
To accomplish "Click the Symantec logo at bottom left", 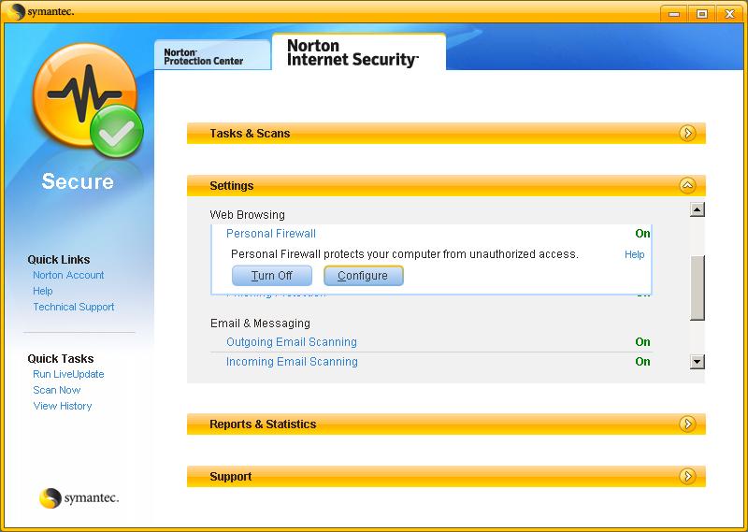I will click(x=79, y=498).
